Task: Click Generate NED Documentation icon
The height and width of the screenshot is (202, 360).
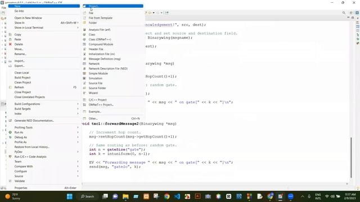Action: (x=10, y=121)
